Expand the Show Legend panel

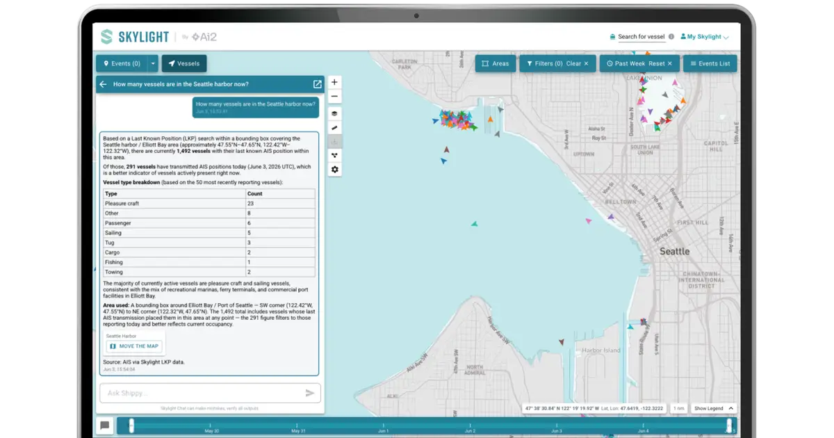(x=714, y=408)
